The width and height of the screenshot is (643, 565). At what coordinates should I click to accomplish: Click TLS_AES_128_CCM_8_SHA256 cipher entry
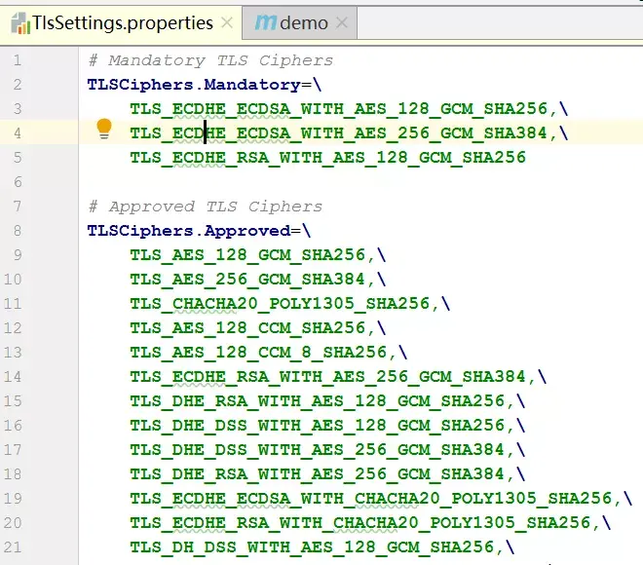(x=258, y=353)
